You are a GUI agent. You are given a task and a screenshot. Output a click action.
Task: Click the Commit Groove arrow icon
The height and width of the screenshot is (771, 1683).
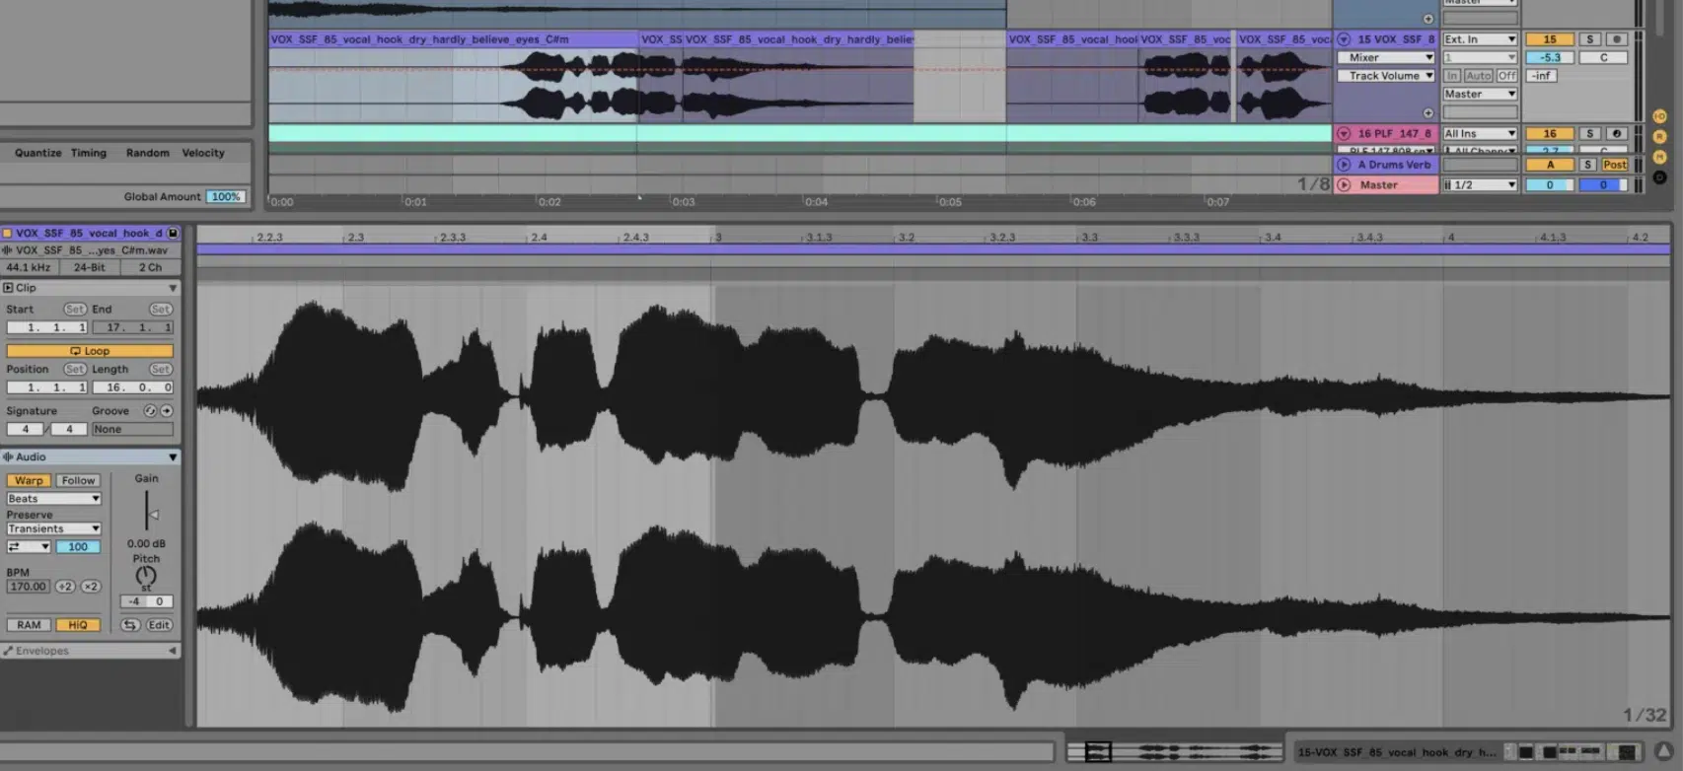click(x=167, y=411)
